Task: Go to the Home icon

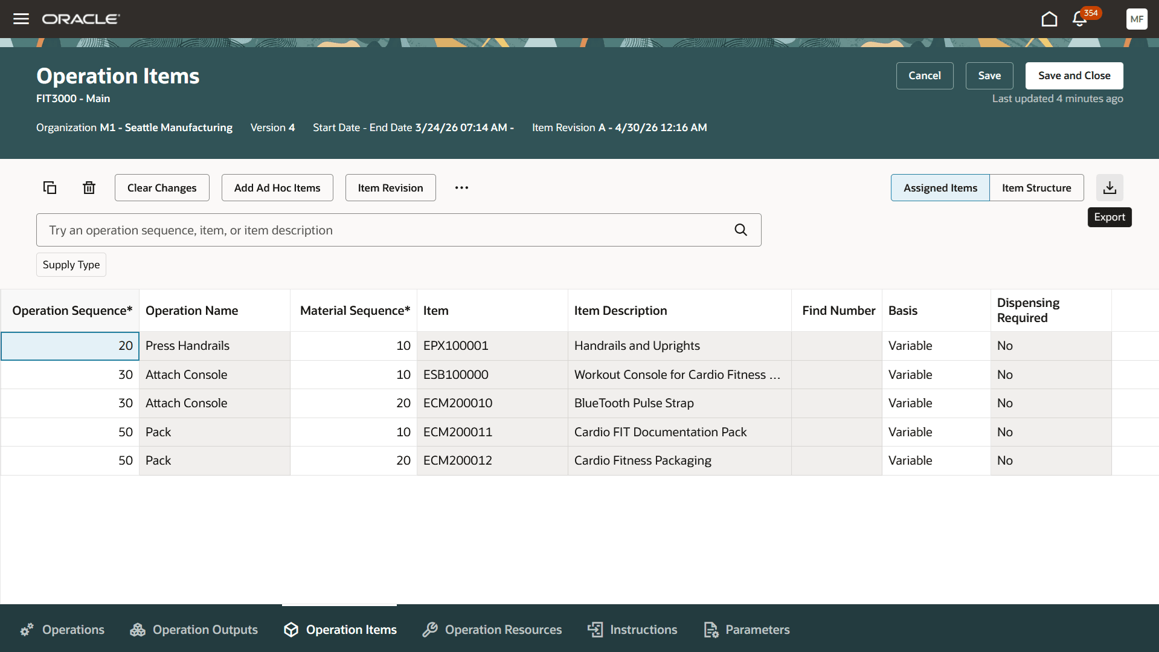Action: click(x=1049, y=19)
